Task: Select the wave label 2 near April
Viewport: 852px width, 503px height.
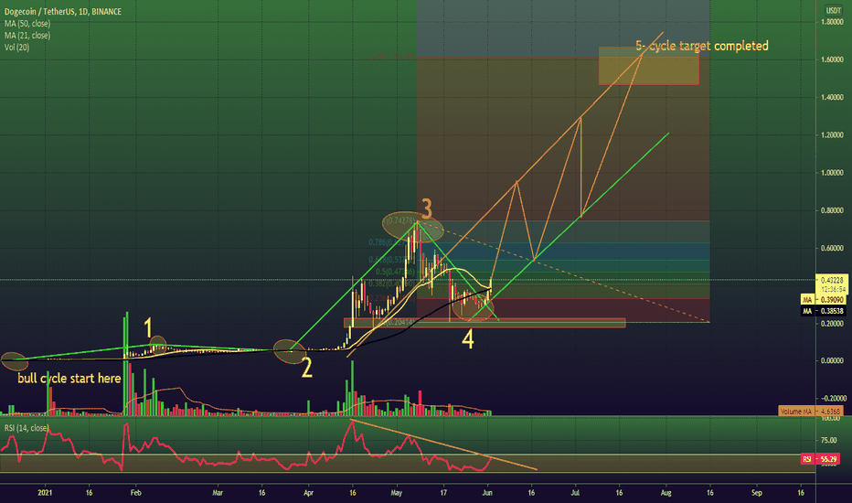Action: (x=307, y=369)
